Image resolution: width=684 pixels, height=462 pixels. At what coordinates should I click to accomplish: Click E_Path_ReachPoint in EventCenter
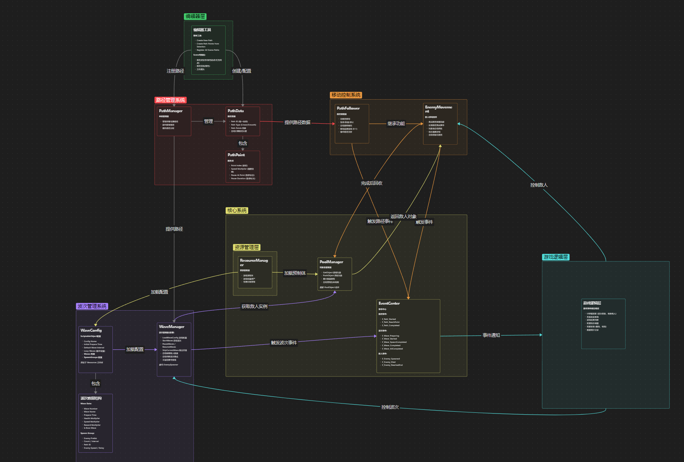coord(391,322)
